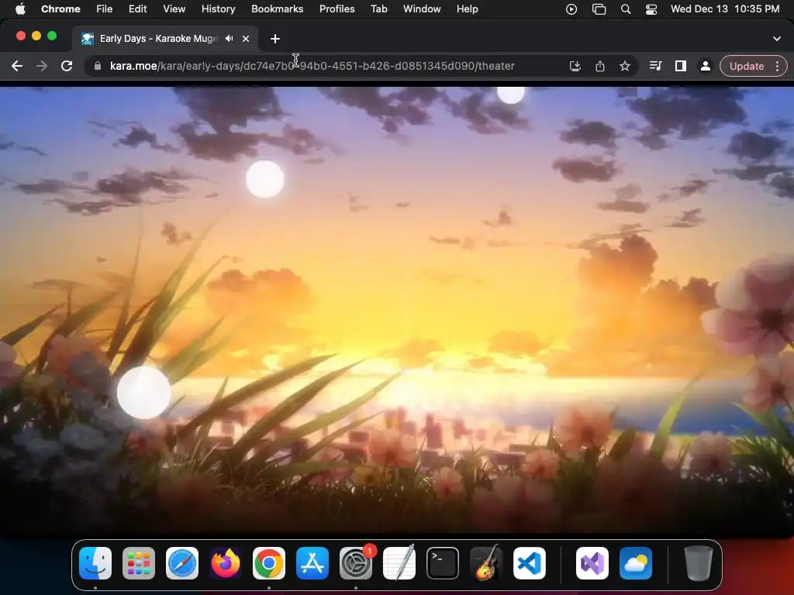Open the Edit menu
794x595 pixels.
coord(137,9)
